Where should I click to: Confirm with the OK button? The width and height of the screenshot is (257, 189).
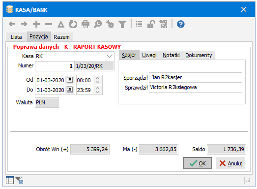point(197,163)
